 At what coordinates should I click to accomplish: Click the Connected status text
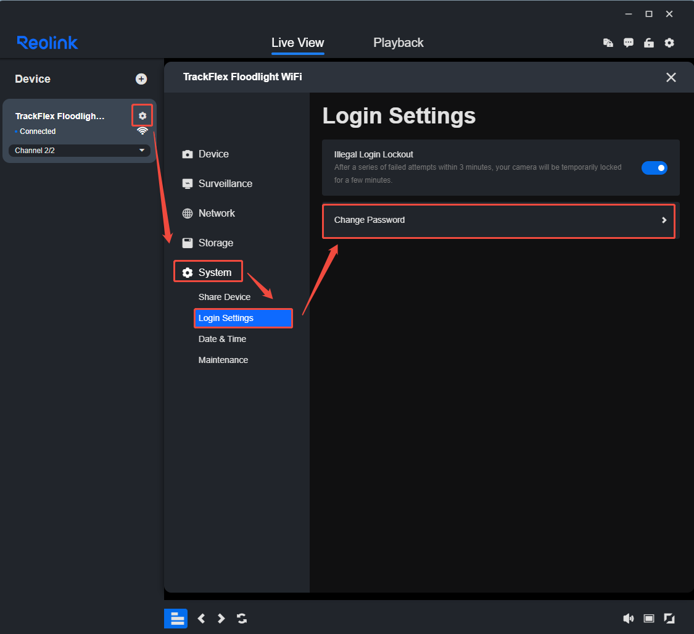point(38,131)
